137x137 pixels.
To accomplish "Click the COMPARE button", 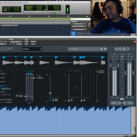I will coord(19,44).
